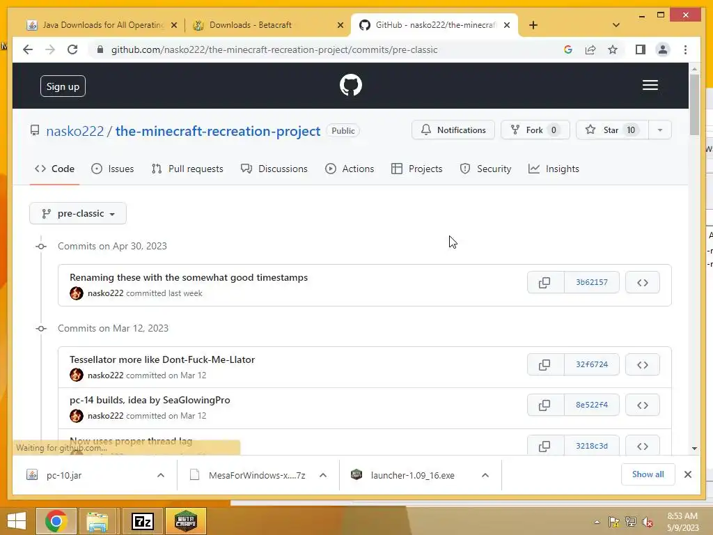This screenshot has width=713, height=535.
Task: Fork the repository
Action: click(535, 130)
